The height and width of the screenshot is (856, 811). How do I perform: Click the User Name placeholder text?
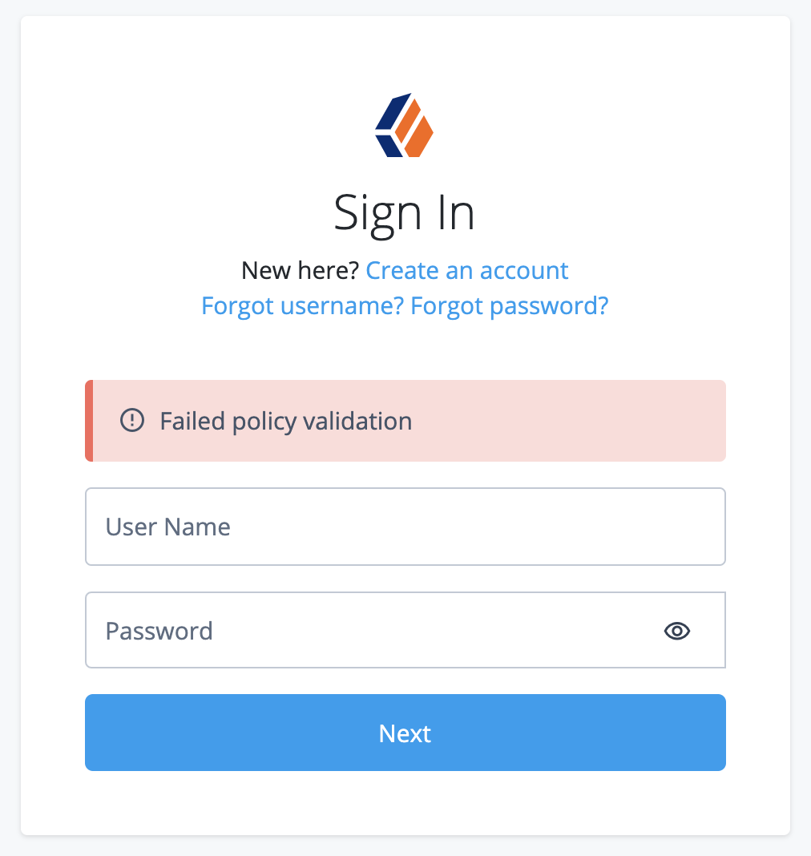click(168, 527)
